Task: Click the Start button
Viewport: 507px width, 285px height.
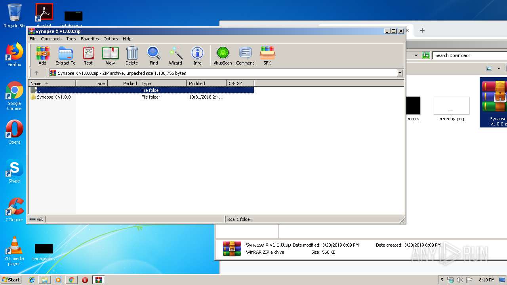Action: pyautogui.click(x=11, y=279)
